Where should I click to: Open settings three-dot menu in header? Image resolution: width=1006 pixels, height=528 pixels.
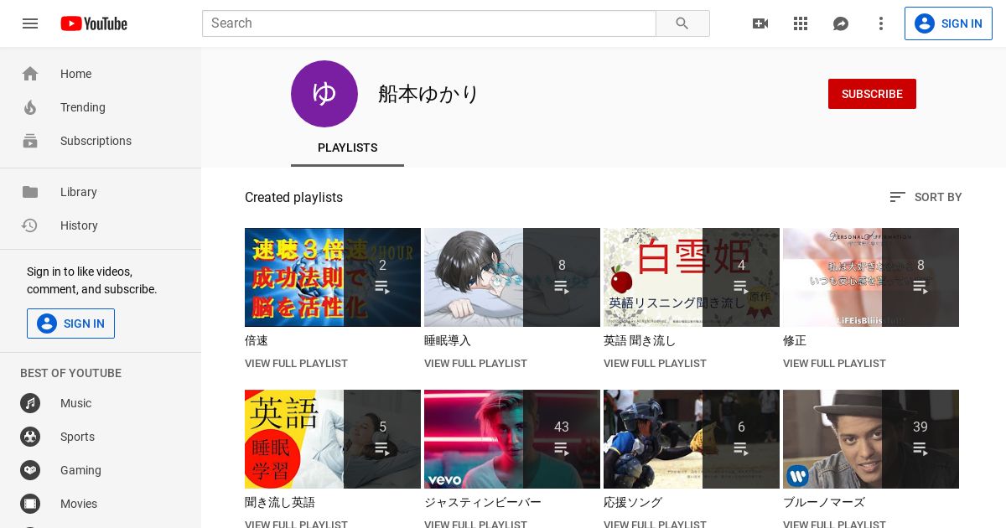tap(881, 23)
